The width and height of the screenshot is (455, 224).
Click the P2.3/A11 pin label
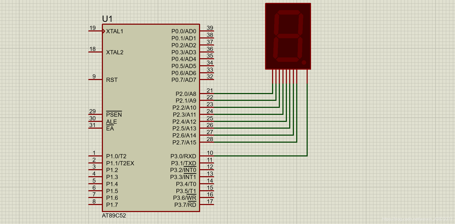click(x=184, y=115)
